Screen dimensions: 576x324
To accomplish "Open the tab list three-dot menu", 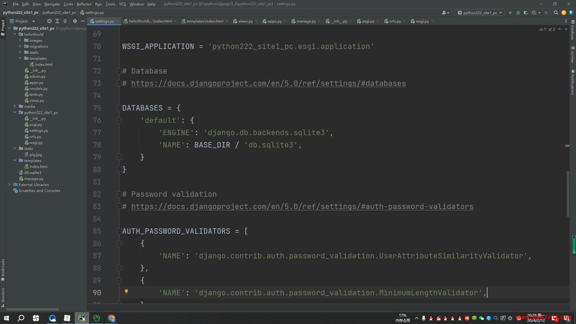I will point(566,21).
